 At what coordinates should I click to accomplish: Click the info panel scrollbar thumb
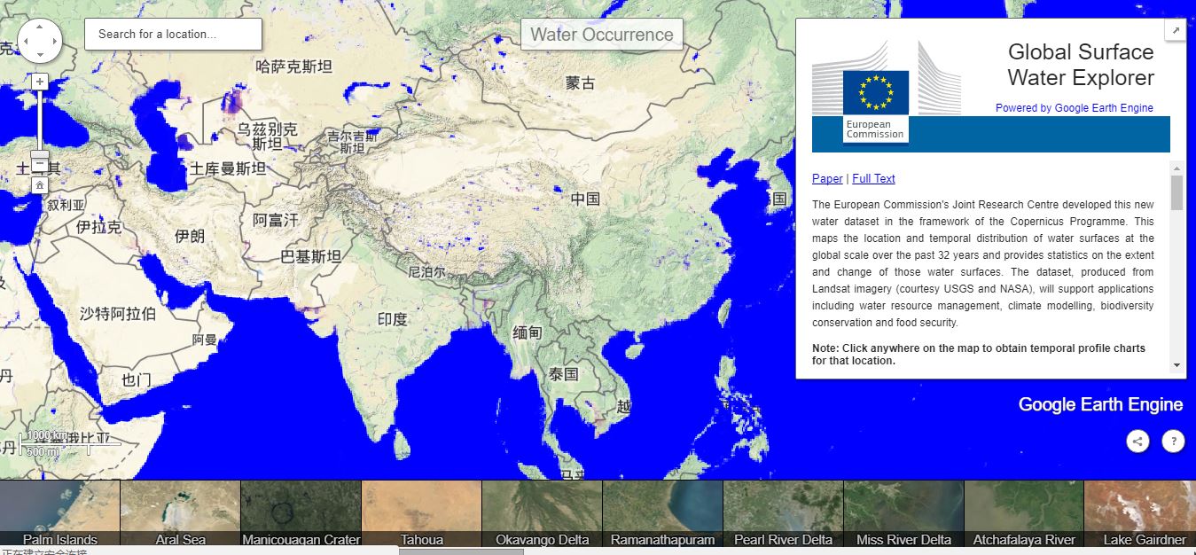point(1176,192)
